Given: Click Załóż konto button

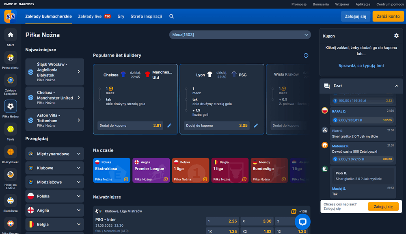Looking at the screenshot, I should click(x=388, y=16).
